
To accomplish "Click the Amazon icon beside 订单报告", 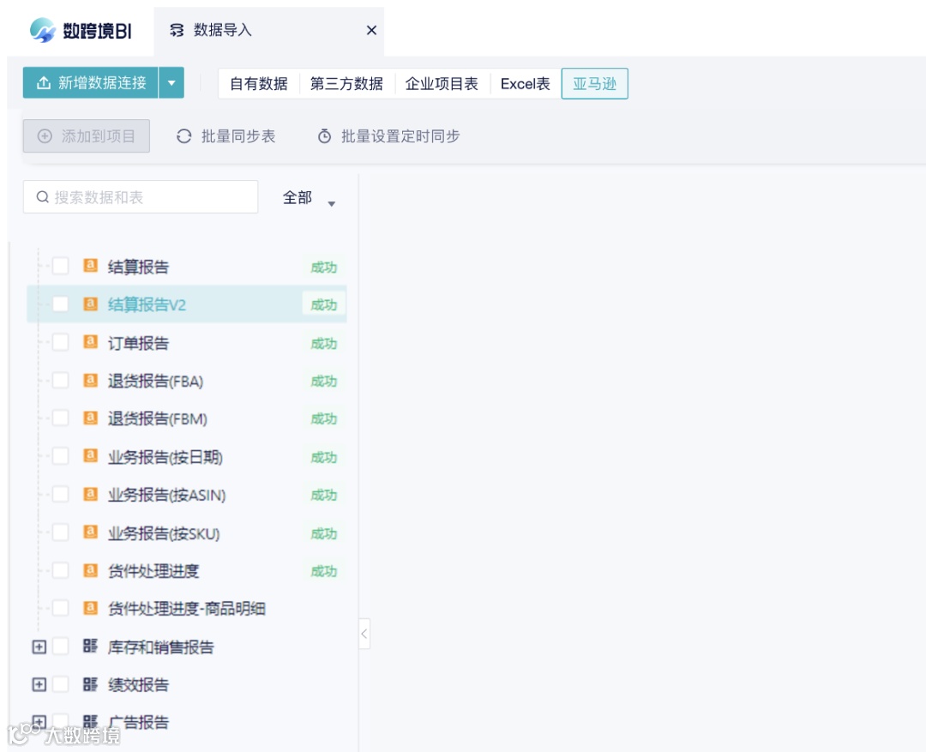I will pos(91,342).
